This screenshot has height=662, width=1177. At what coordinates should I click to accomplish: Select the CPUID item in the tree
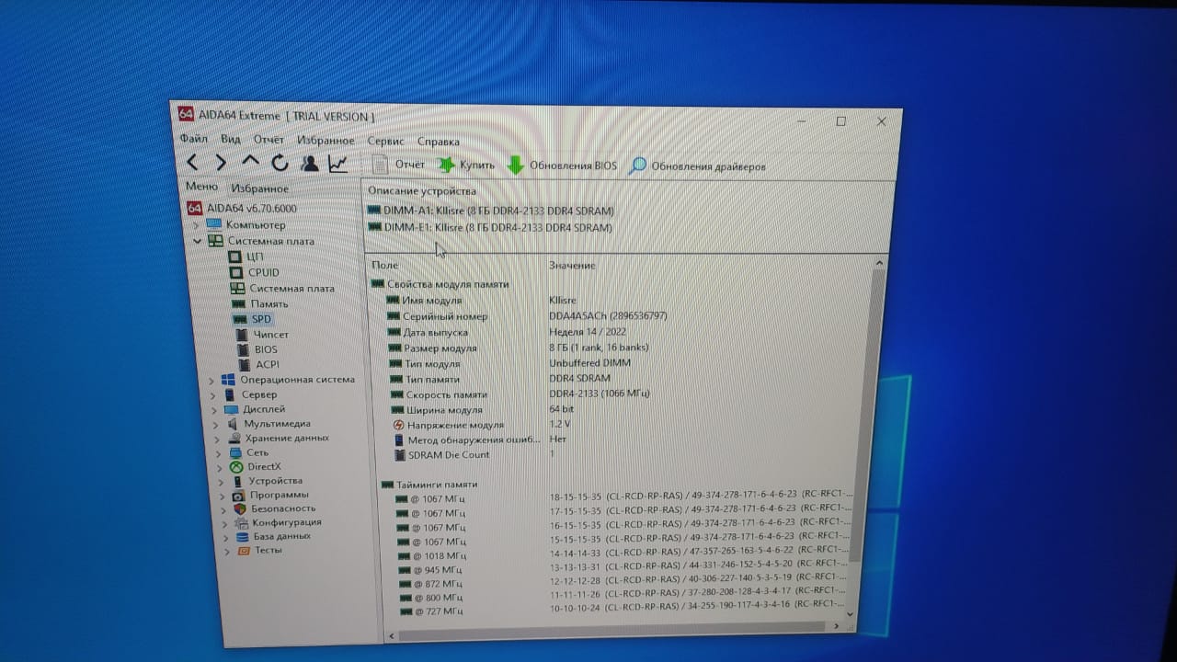pos(254,272)
